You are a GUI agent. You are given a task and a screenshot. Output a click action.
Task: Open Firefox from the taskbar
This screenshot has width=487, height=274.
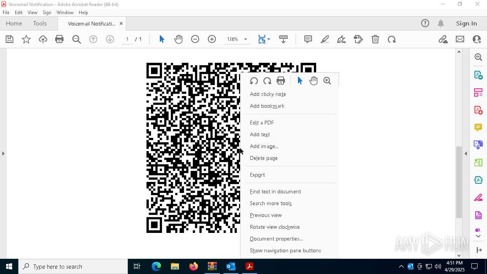(194, 266)
